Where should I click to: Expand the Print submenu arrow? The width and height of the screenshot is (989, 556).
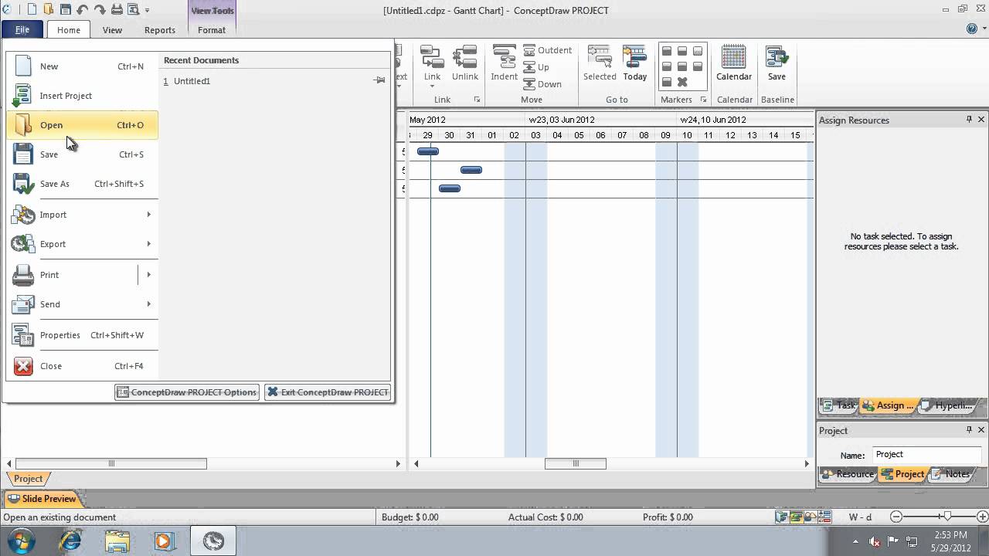click(x=148, y=275)
